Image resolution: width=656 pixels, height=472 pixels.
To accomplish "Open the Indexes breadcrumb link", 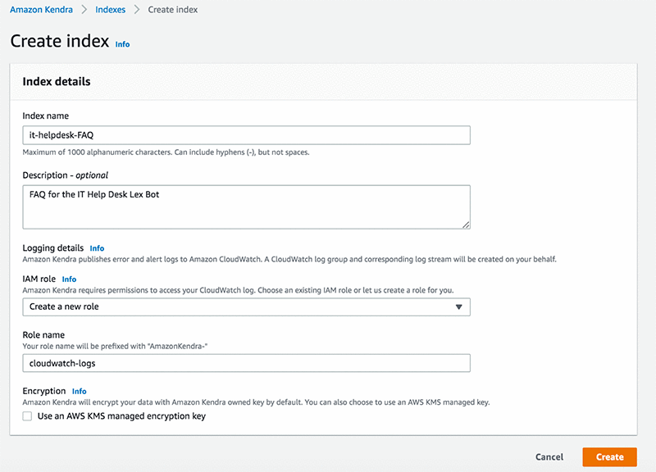I will pyautogui.click(x=110, y=10).
